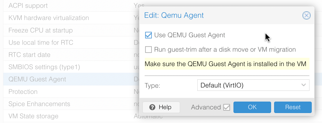Select Use local time for RTC row
The height and width of the screenshot is (123, 322).
(x=71, y=42)
